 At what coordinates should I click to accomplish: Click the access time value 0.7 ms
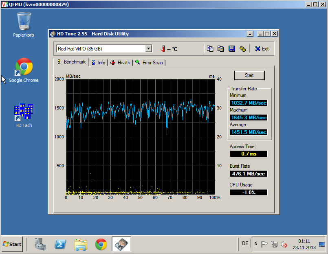pyautogui.click(x=249, y=154)
